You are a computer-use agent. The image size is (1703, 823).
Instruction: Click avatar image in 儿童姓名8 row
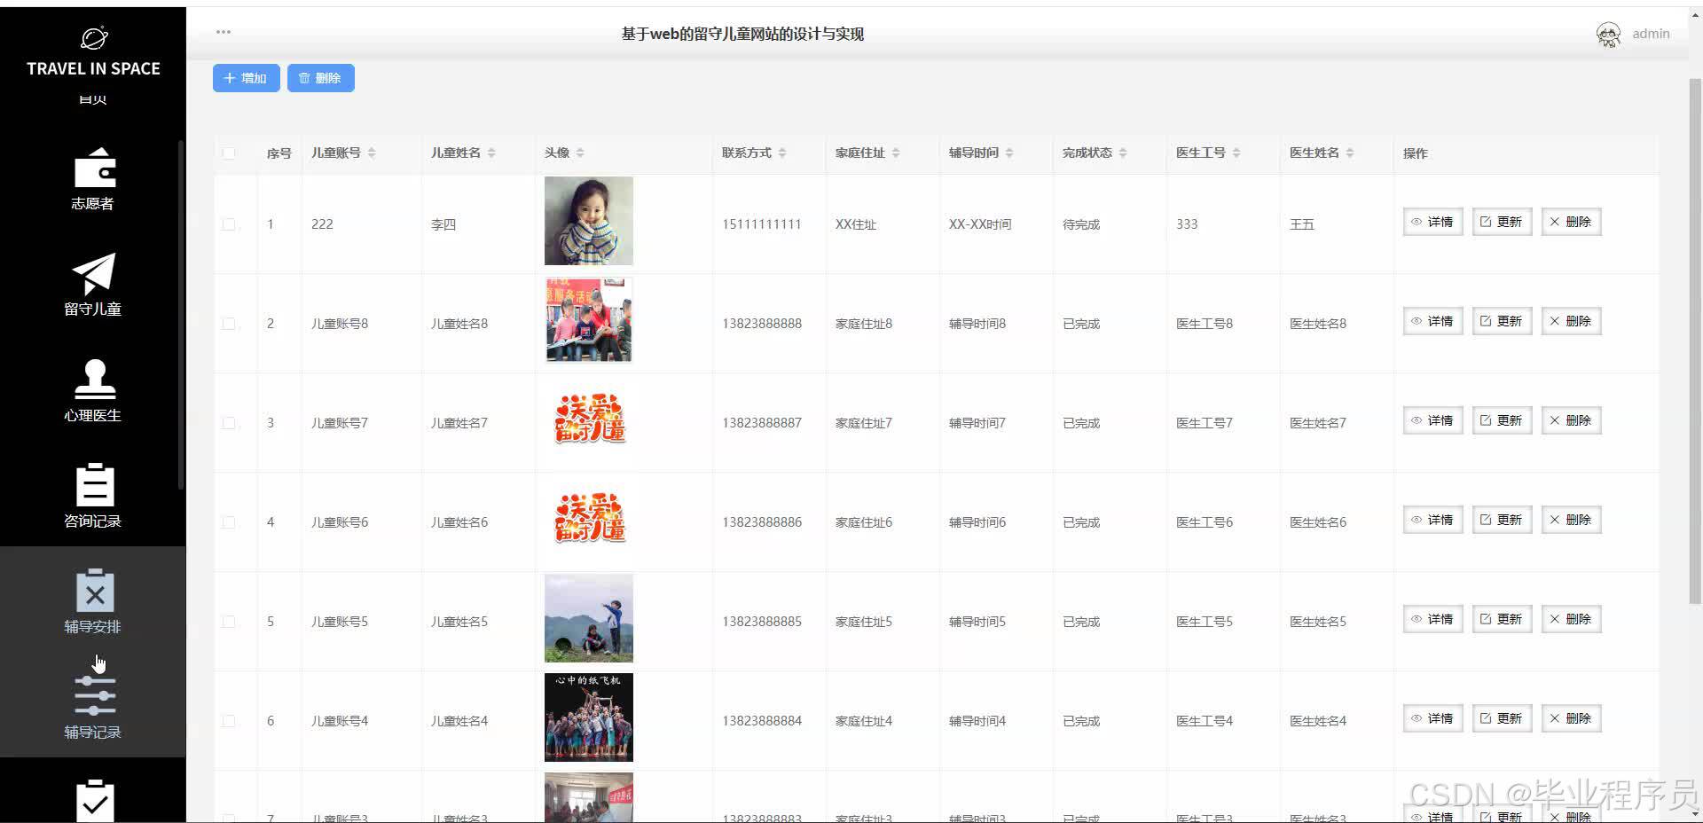(589, 320)
